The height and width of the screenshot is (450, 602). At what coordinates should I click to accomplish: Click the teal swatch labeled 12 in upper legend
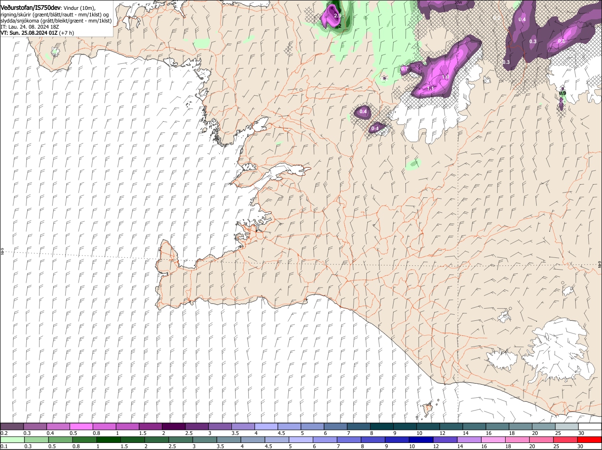[x=451, y=426]
